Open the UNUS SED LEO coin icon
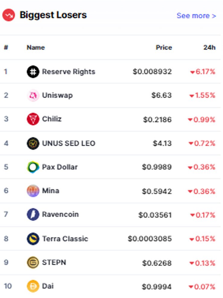223x298 pixels. click(33, 143)
